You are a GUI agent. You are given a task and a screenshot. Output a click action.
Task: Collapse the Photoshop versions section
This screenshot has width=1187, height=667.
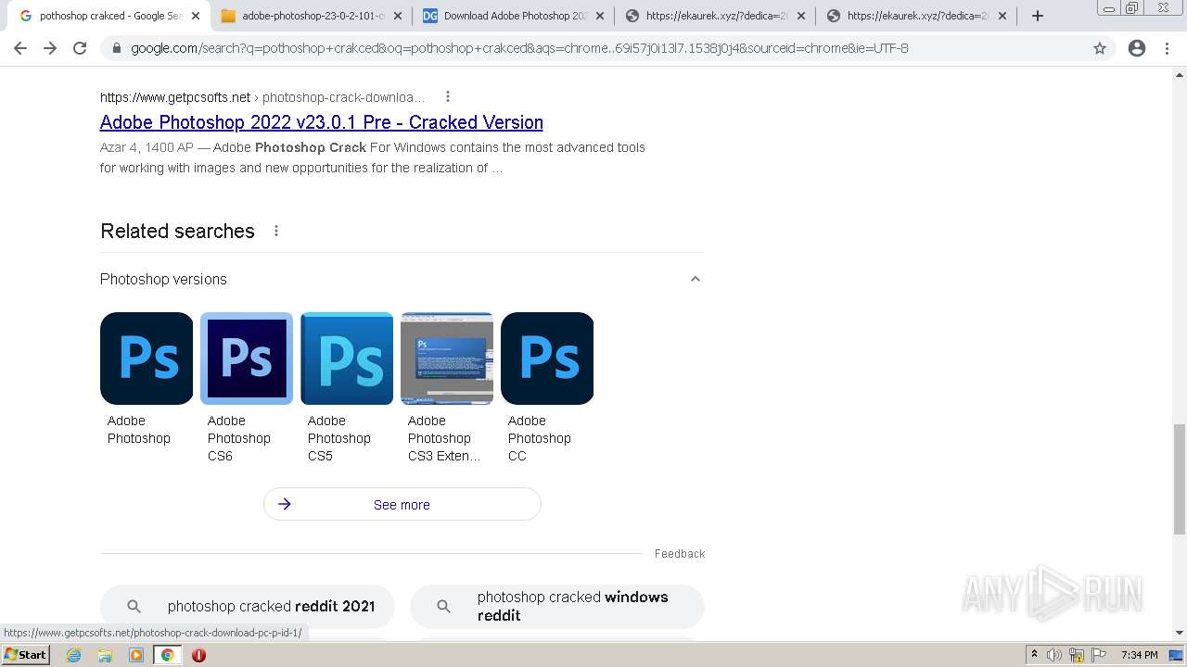[695, 279]
